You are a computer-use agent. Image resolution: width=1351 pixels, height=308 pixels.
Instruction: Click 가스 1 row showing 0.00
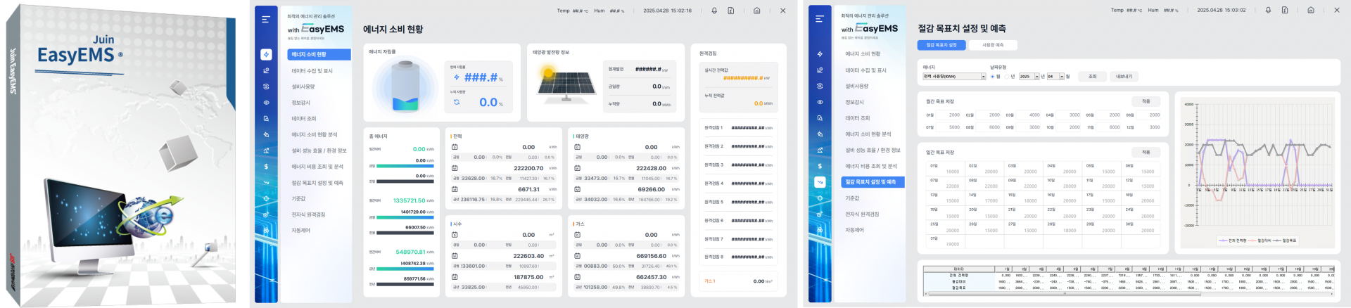click(x=738, y=281)
